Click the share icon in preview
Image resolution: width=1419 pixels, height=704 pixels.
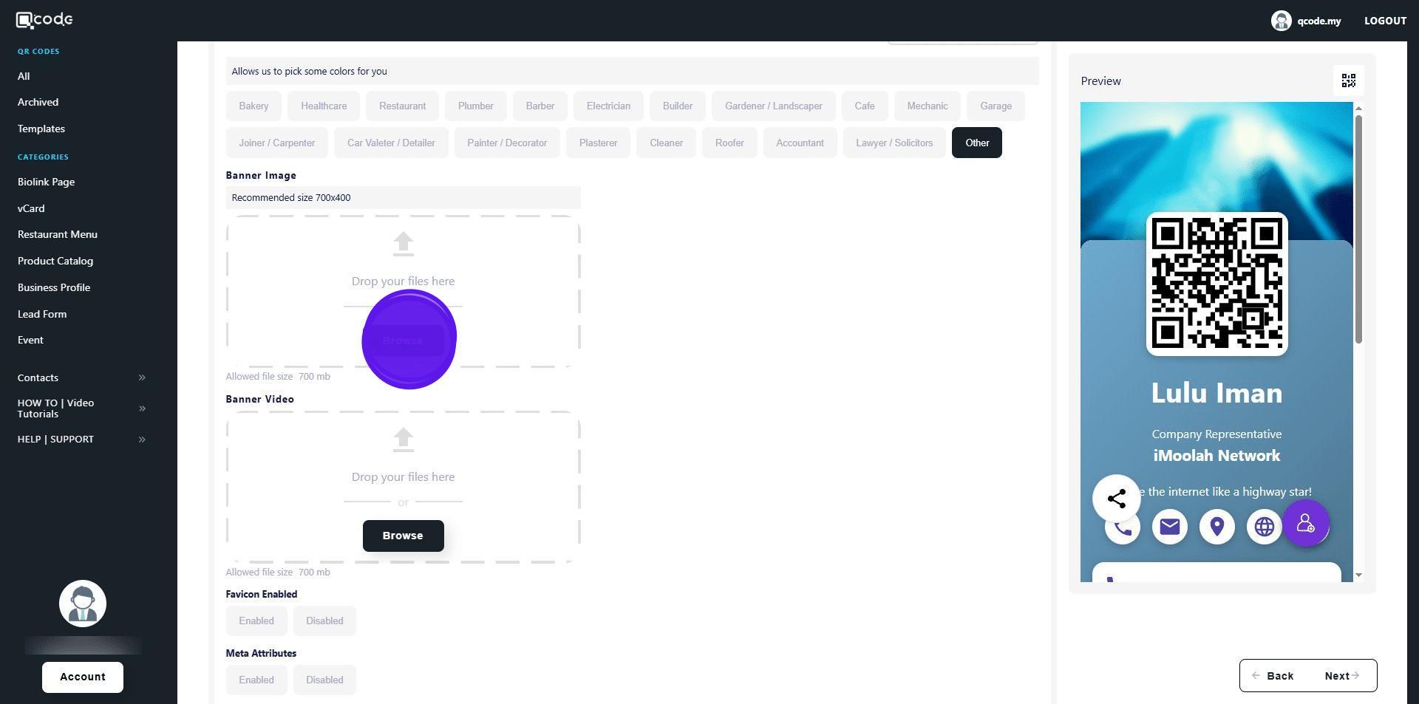click(x=1116, y=499)
